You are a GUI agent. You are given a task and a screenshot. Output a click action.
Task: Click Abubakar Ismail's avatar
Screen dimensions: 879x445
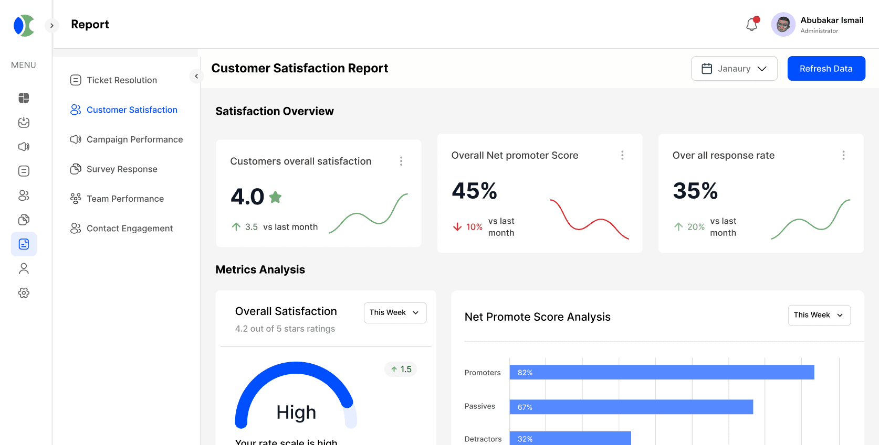tap(783, 24)
